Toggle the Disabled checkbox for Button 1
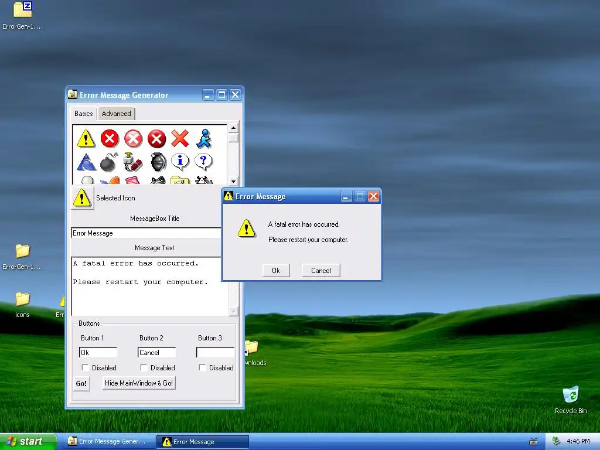 tap(85, 368)
